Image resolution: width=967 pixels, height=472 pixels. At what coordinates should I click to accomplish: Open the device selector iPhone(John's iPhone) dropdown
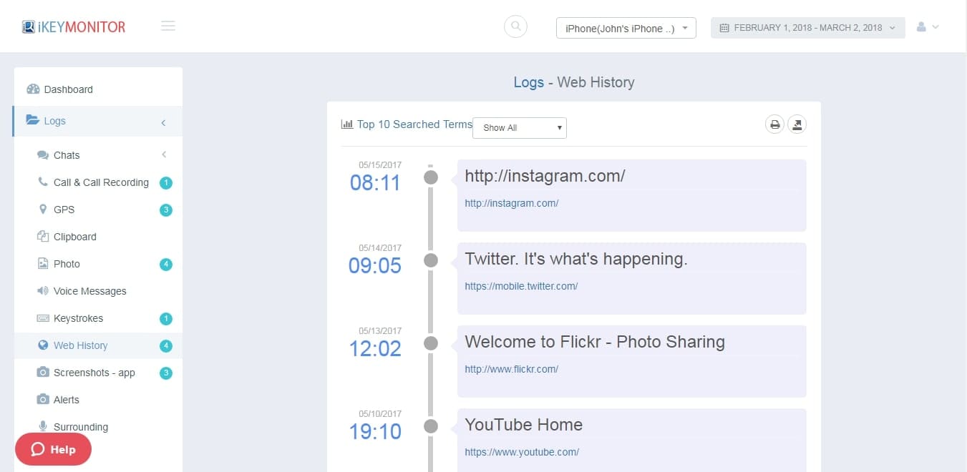(626, 28)
